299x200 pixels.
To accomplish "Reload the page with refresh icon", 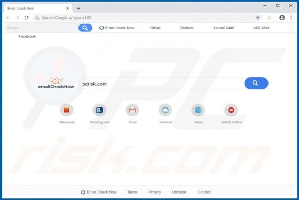I will pos(26,18).
